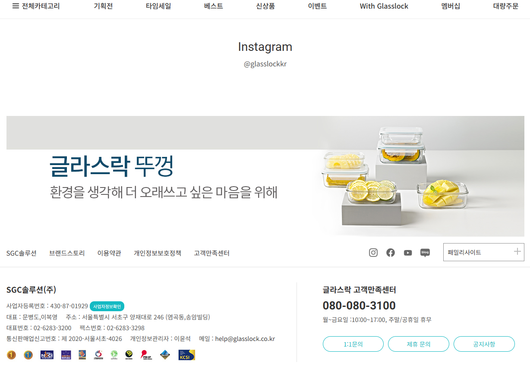Click the NBCI certification badge
This screenshot has width=530, height=375.
click(x=47, y=355)
